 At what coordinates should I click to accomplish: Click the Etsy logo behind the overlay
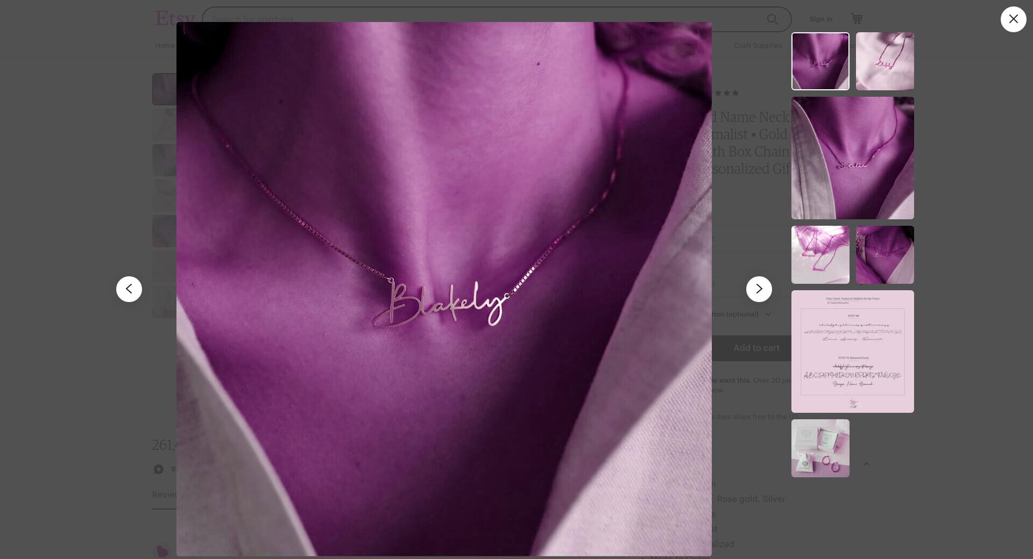tap(174, 19)
